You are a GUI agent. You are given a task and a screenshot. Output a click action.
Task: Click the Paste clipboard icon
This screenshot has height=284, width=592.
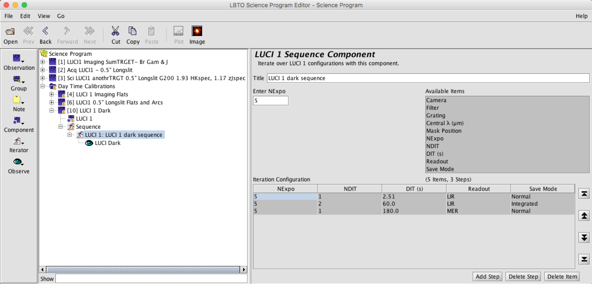[x=151, y=31]
